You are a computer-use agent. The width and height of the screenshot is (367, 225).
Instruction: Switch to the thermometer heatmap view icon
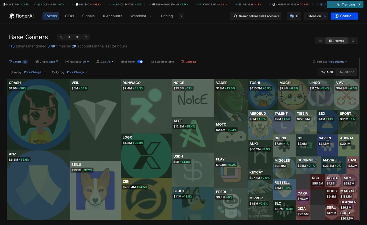353,41
